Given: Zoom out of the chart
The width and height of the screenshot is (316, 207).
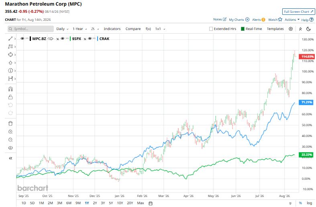Looking at the screenshot, I should (x=10, y=140).
